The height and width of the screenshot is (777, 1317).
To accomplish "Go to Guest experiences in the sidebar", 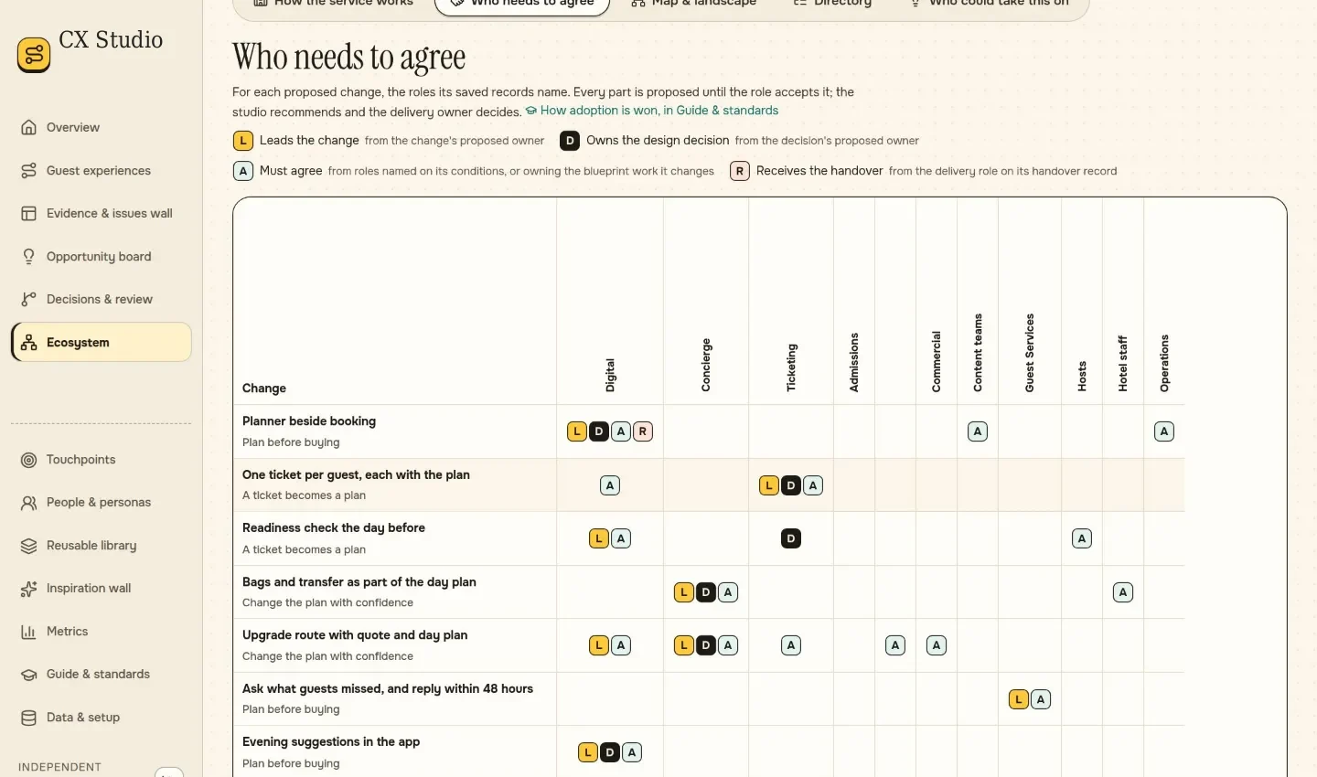I will [101, 170].
